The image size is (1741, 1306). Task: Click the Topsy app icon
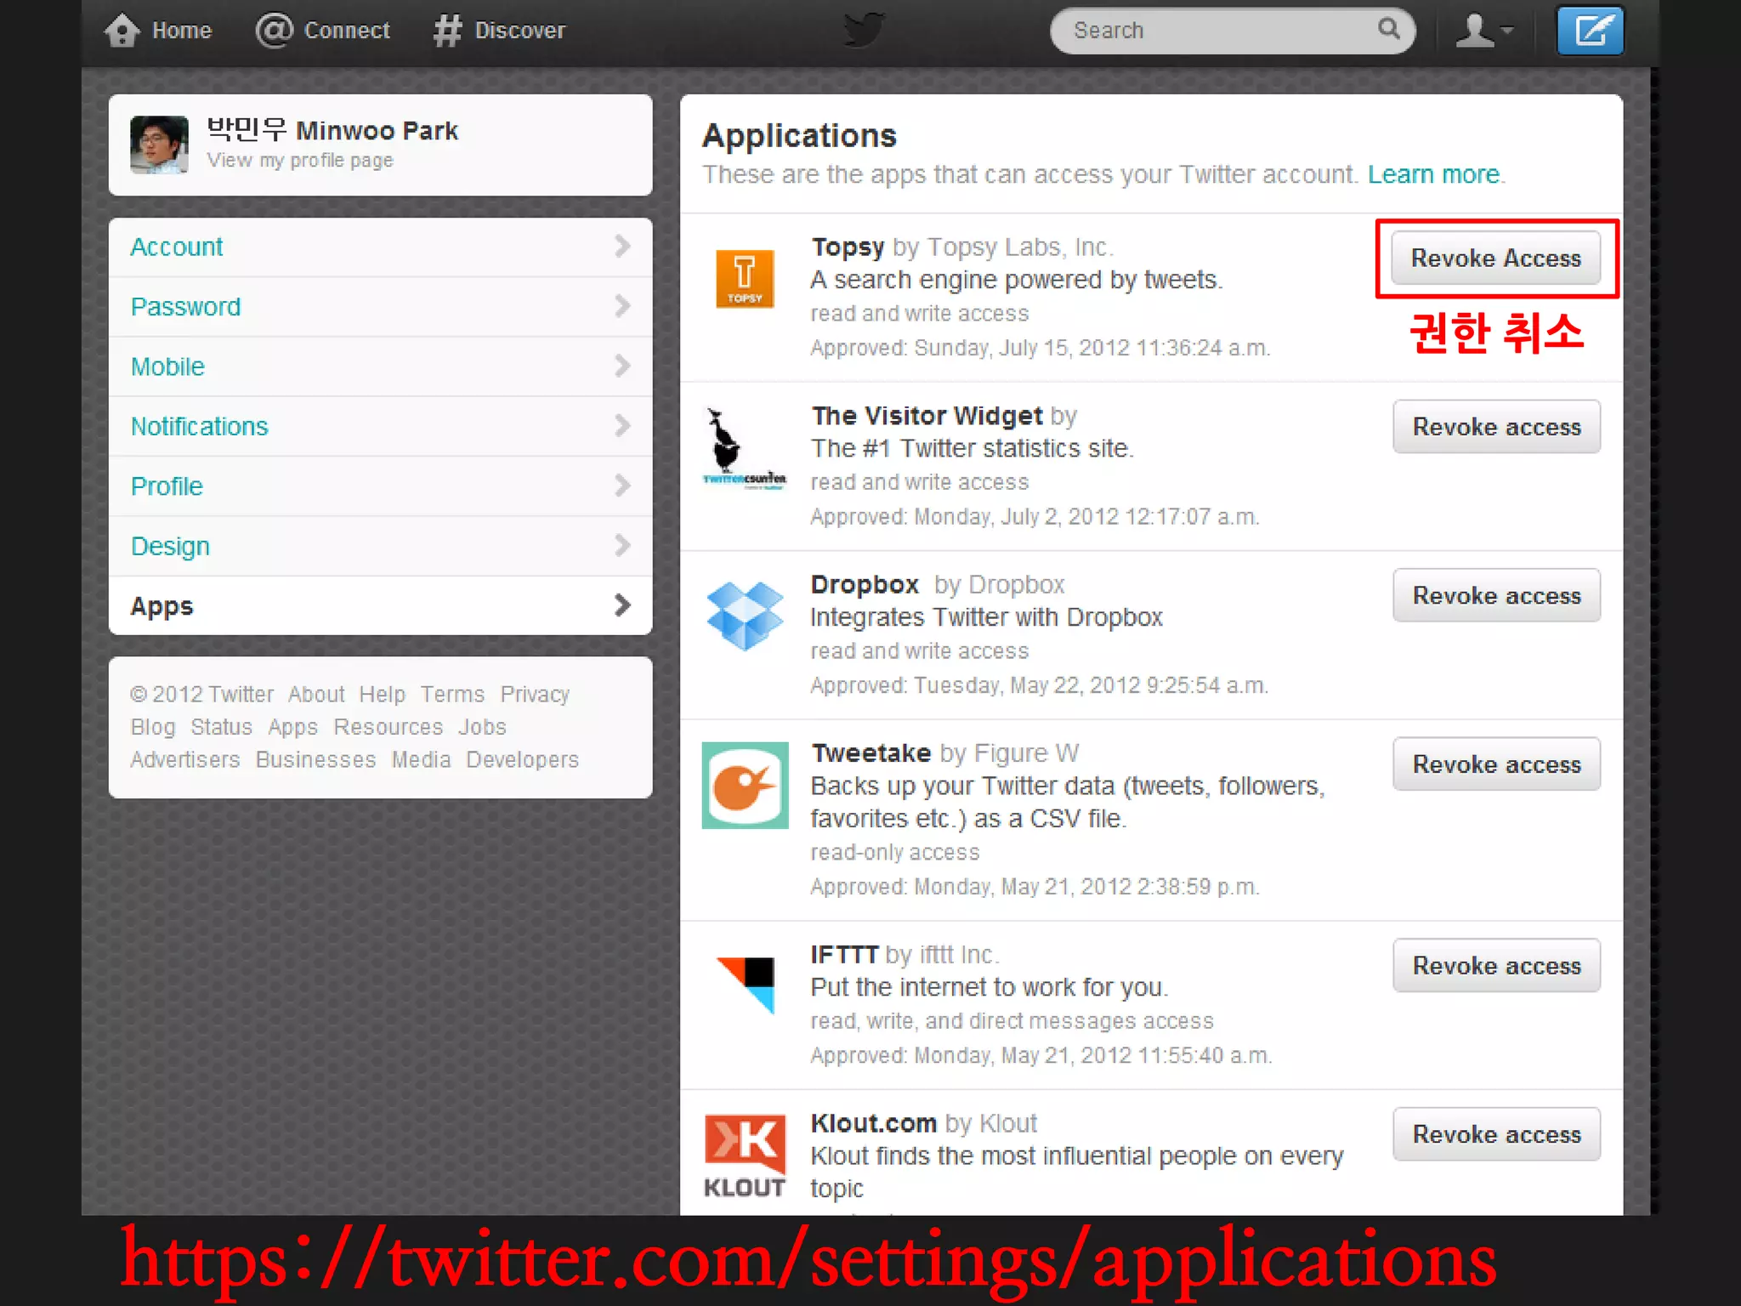click(745, 278)
